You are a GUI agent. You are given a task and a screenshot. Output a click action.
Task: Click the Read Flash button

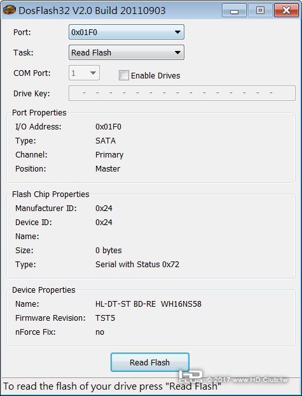coord(150,362)
